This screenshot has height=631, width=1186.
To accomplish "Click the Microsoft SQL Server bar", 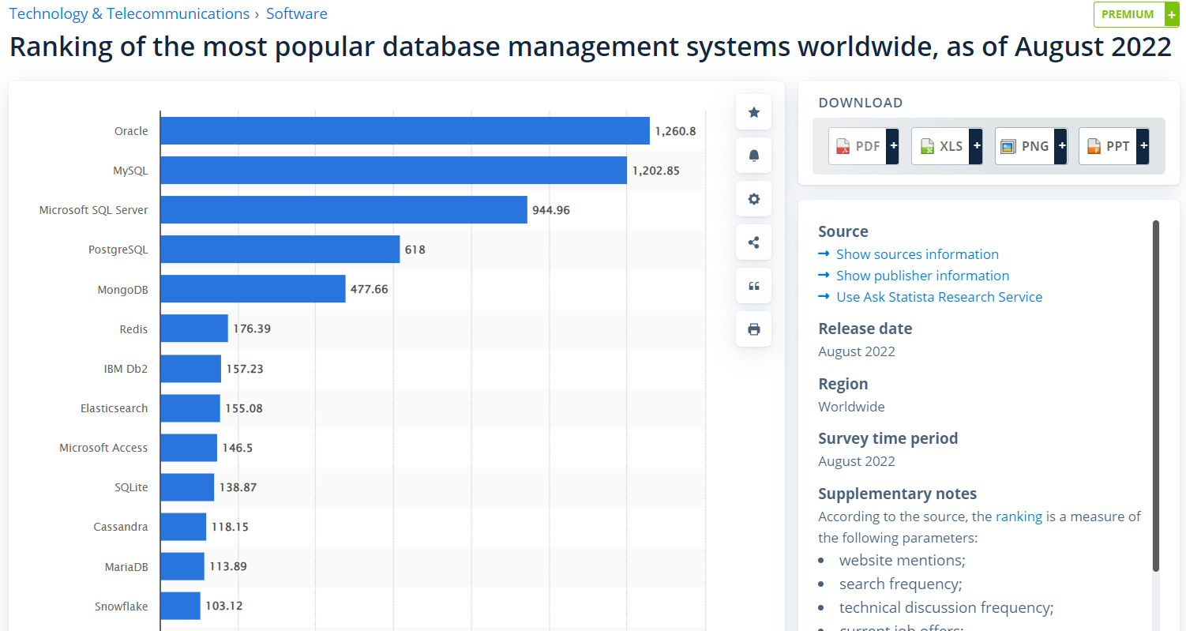I will coord(343,210).
